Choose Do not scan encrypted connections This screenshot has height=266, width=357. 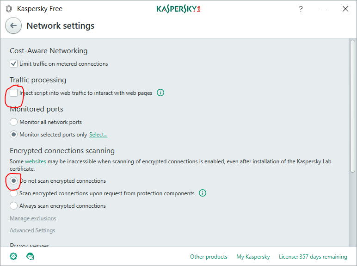click(14, 181)
